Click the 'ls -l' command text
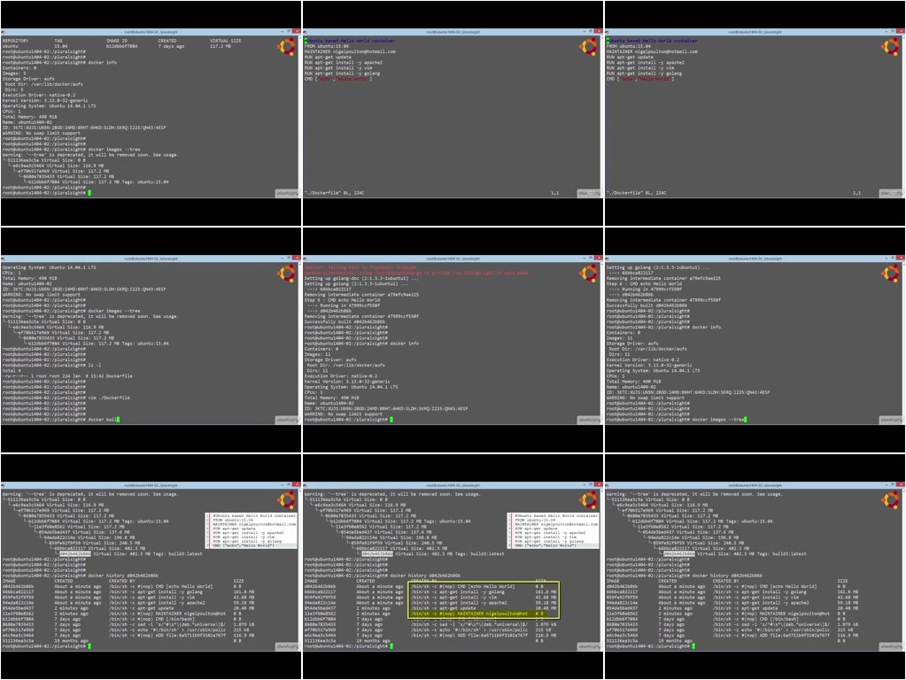Screen dimensions: 906x680 pyautogui.click(x=95, y=365)
